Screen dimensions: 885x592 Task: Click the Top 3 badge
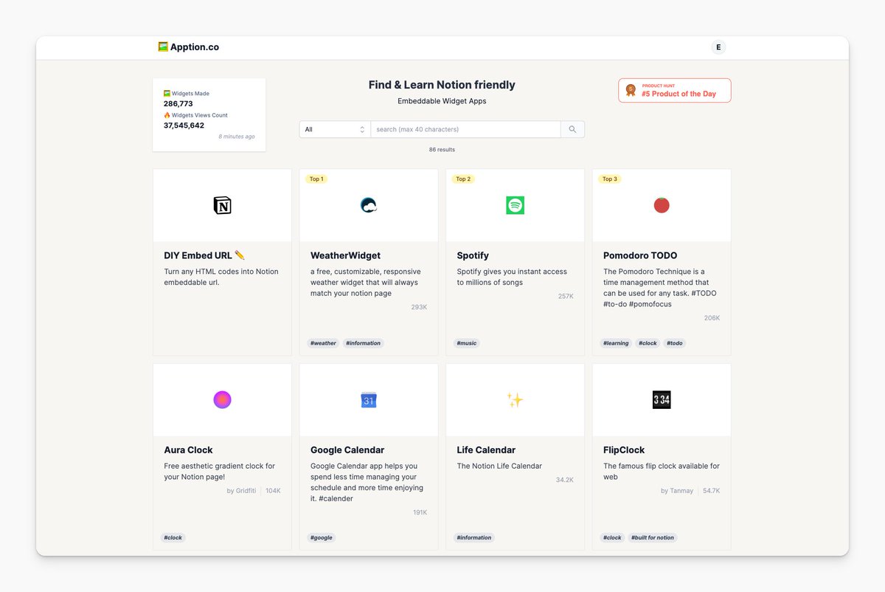point(609,179)
